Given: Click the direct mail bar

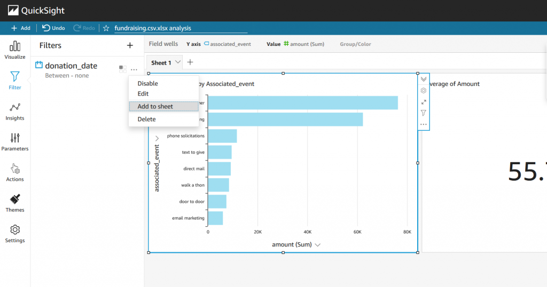Looking at the screenshot, I should [x=220, y=169].
